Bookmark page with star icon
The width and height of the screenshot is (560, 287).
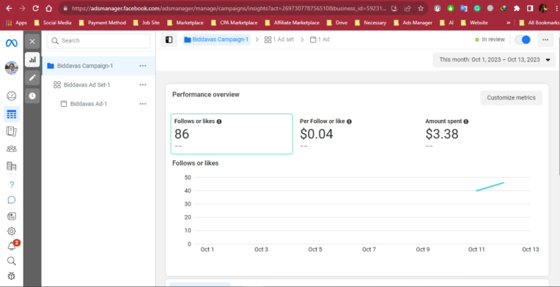click(x=421, y=8)
